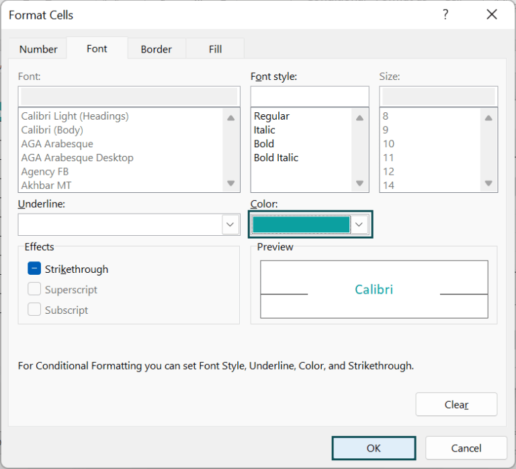Choose Italic font style
Image resolution: width=516 pixels, height=469 pixels.
click(264, 130)
